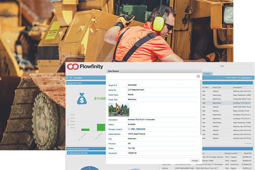Image resolution: width=255 pixels, height=170 pixels.
Task: Open the logged-in user dropdown arrow
Action: click(251, 78)
